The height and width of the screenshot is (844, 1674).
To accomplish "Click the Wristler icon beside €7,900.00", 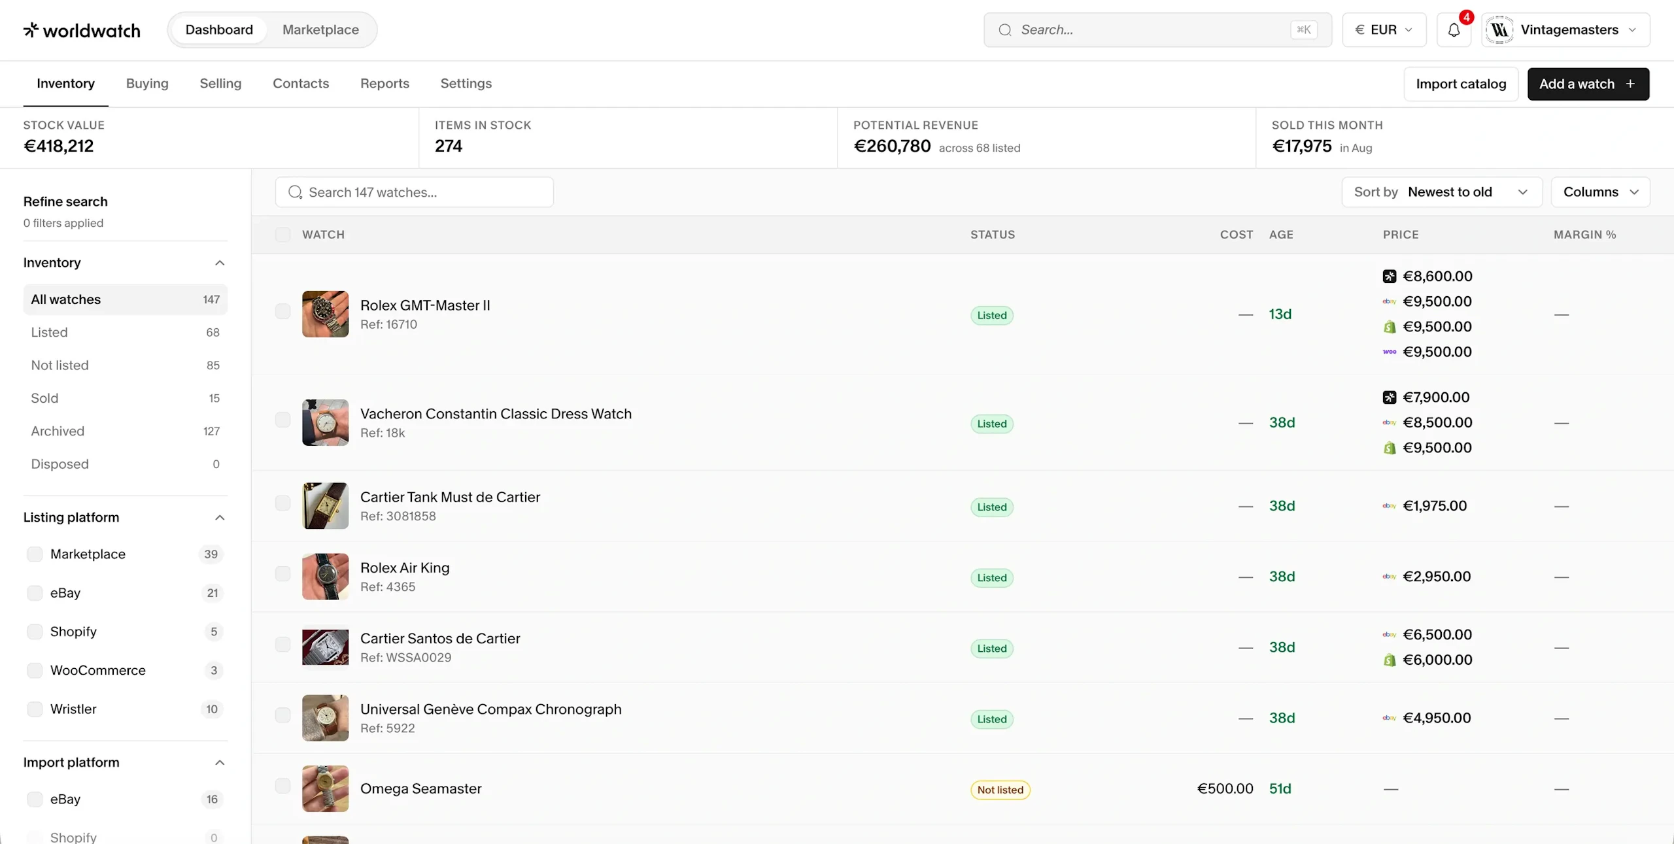I will point(1390,397).
